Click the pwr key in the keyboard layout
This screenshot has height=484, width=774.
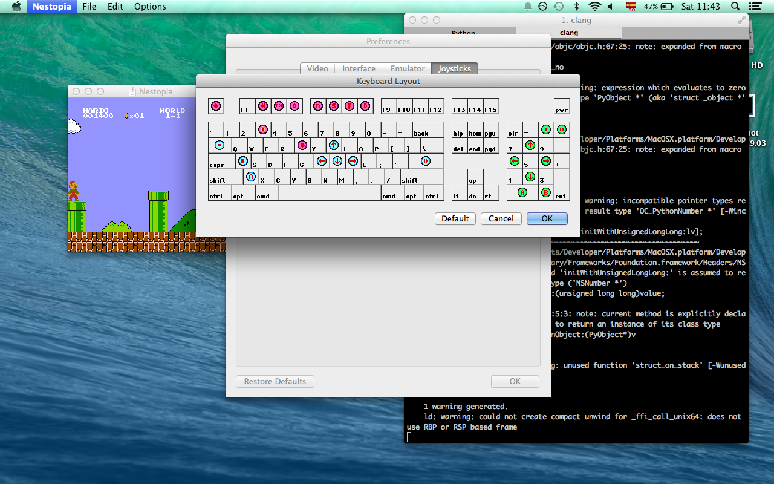(561, 106)
